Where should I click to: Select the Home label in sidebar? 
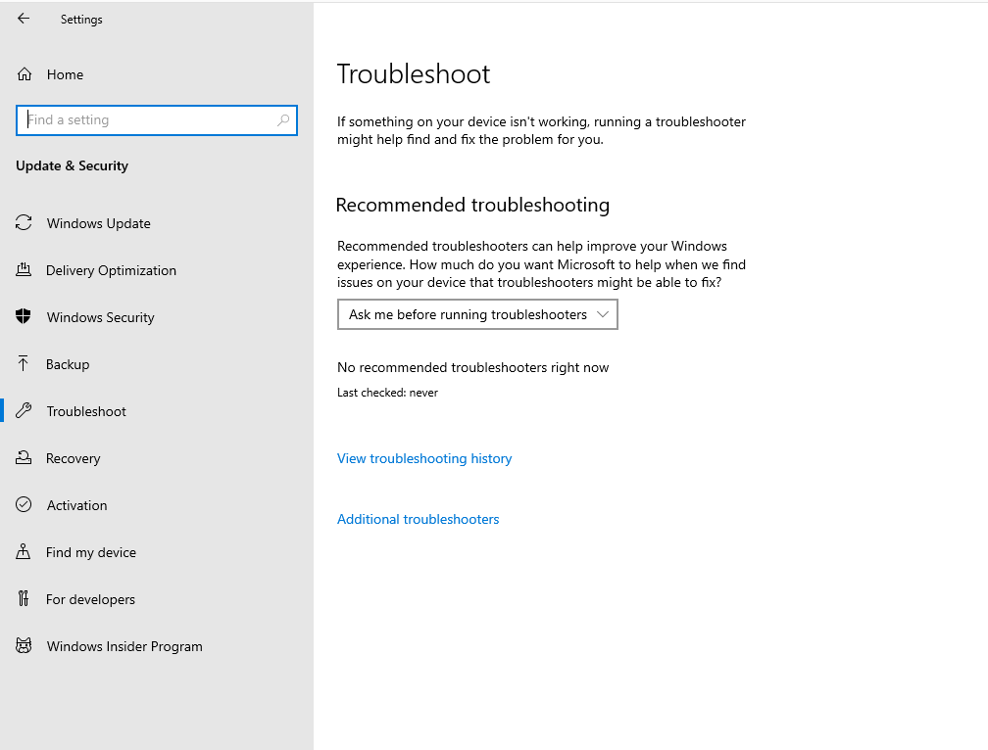[x=65, y=74]
